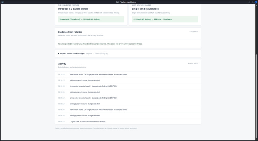Click the '€29 total · €5 delivery' result box

[165, 19]
